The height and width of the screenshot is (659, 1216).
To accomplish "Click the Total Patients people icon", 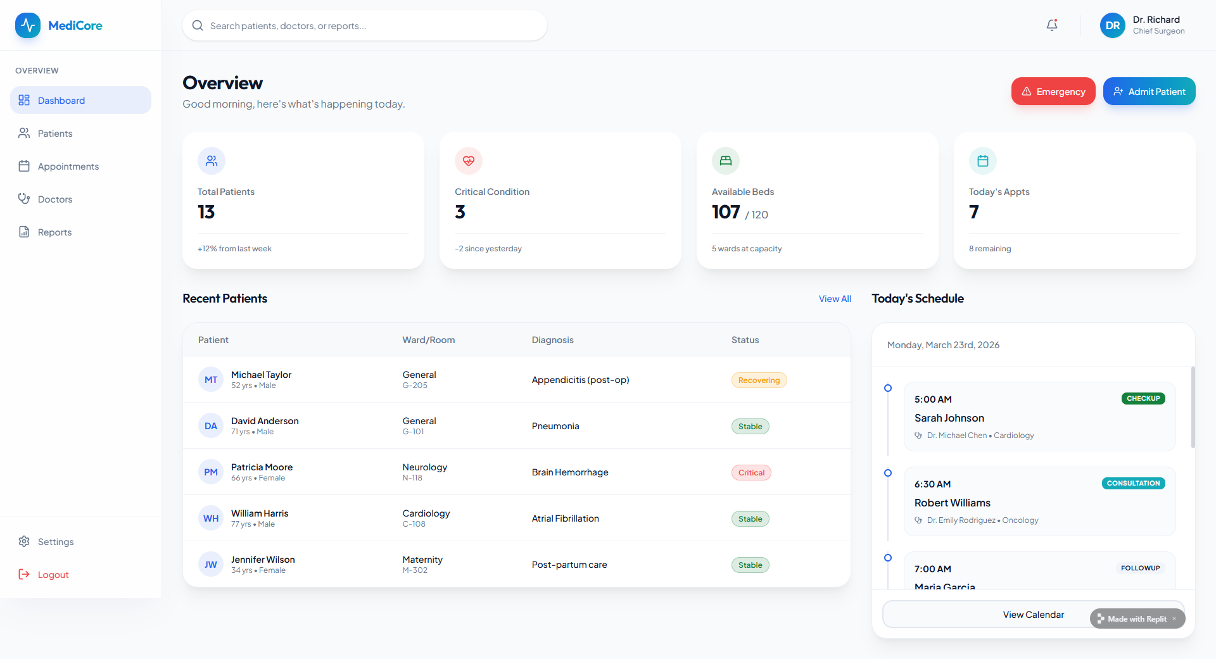I will click(212, 161).
